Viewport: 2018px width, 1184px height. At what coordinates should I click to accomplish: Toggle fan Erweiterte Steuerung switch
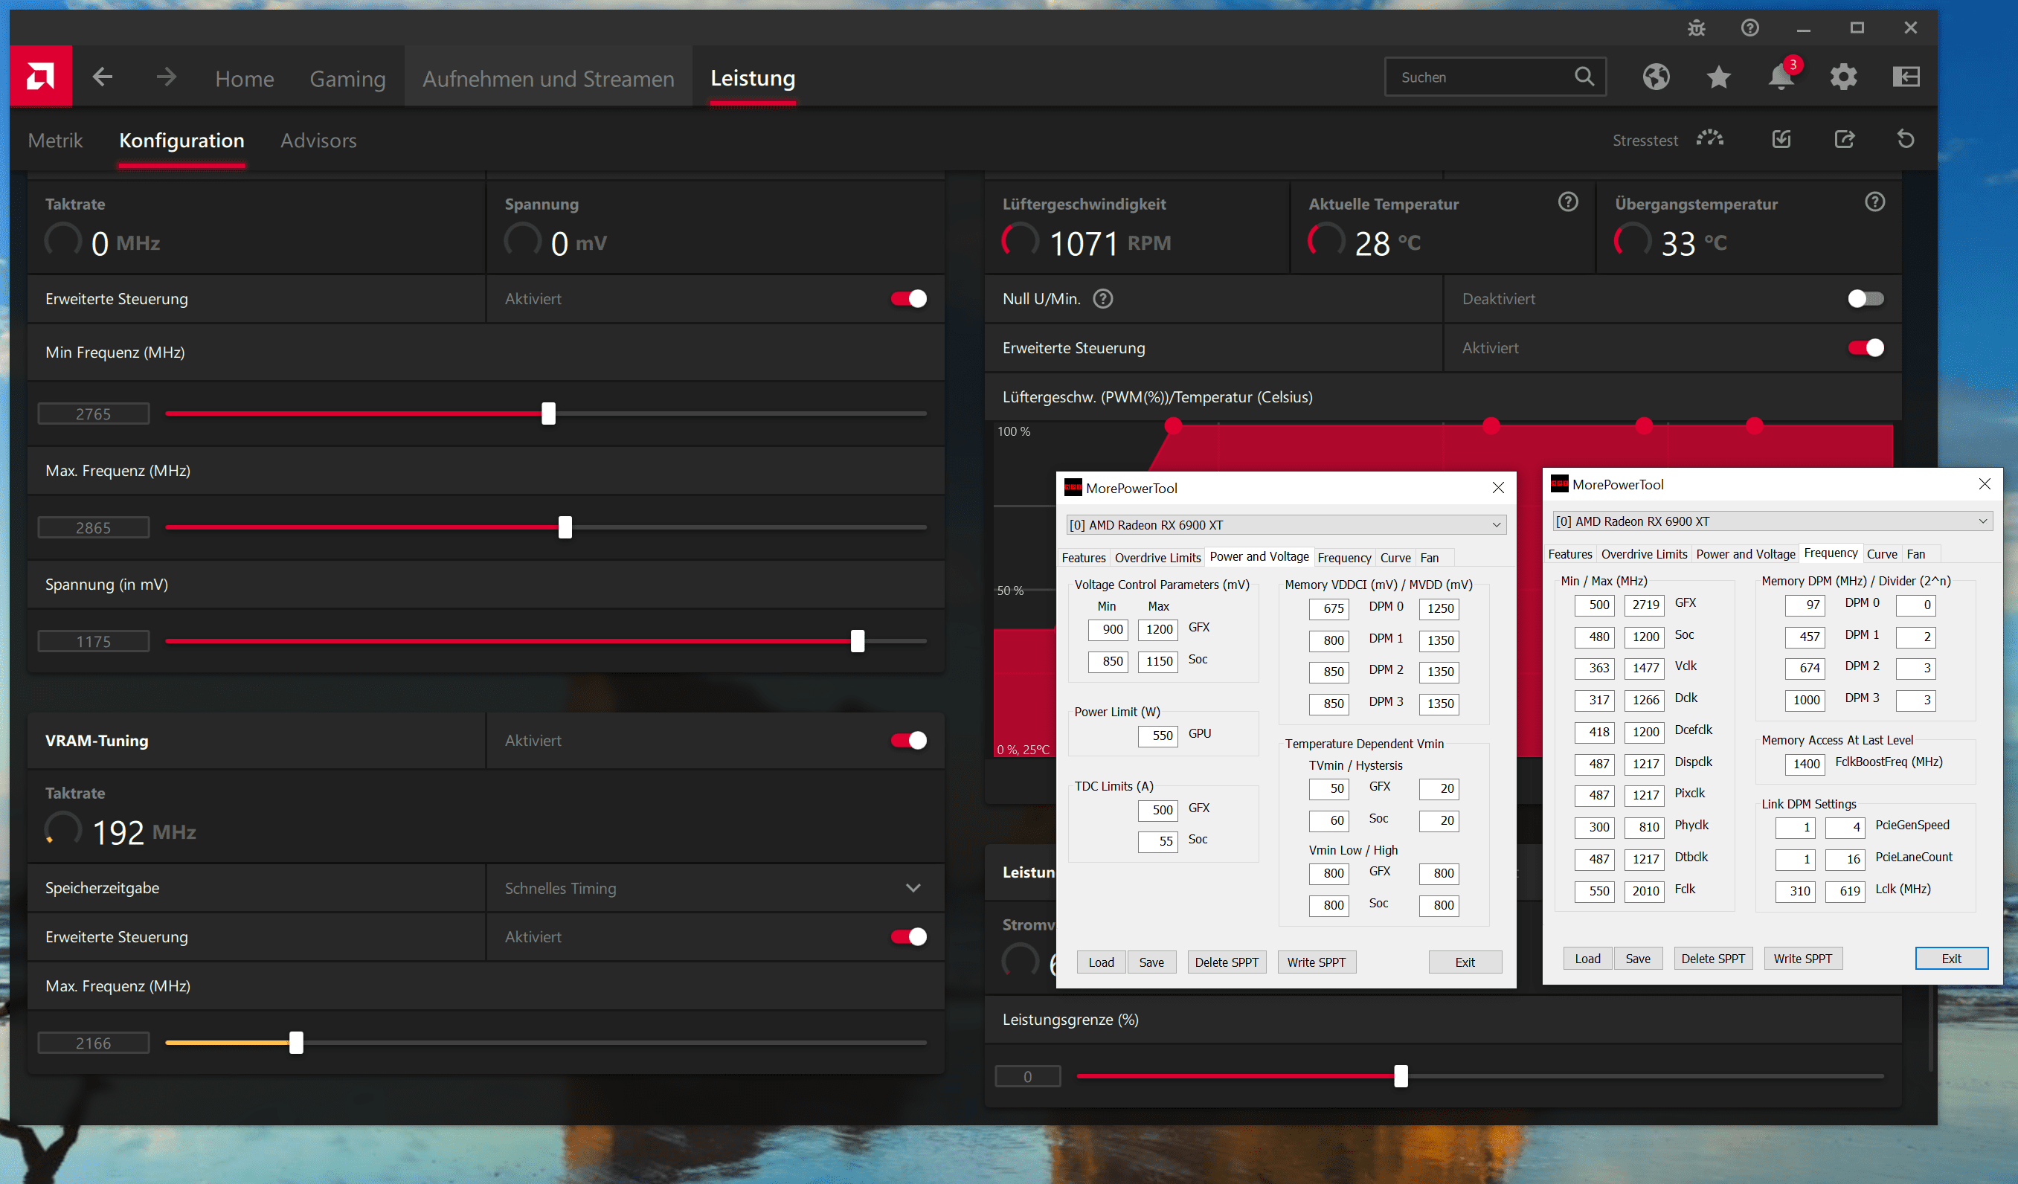coord(1865,347)
